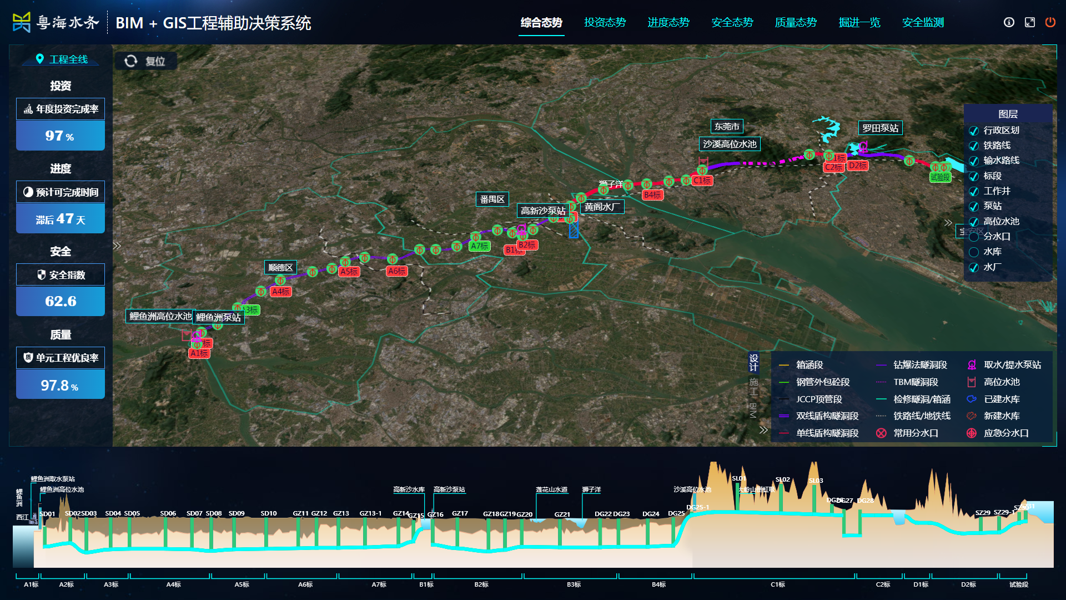Open the 预计可完成时间 card

61,207
